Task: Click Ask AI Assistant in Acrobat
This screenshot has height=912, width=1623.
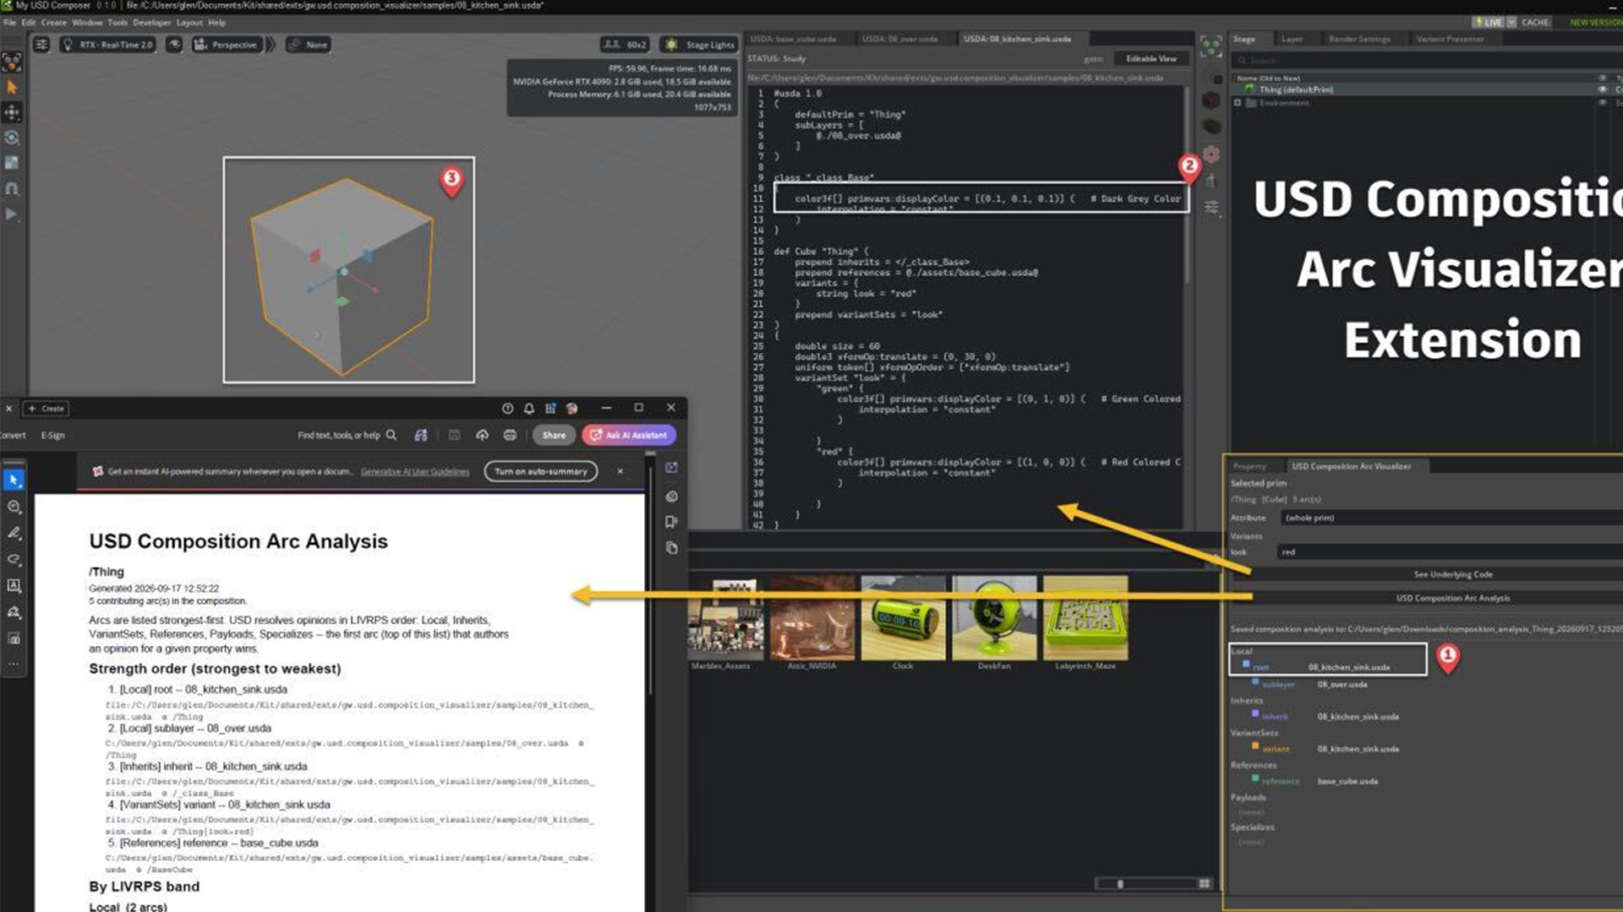Action: pos(629,435)
